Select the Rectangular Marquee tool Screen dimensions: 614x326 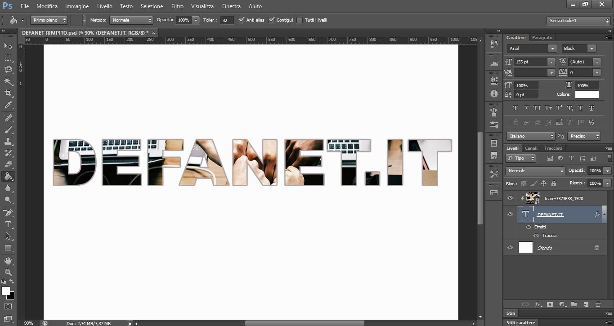coord(8,58)
